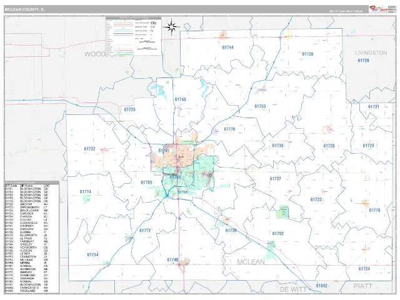The image size is (400, 300).
Task: Select ZIP label 61776 on the map
Action: click(229, 129)
